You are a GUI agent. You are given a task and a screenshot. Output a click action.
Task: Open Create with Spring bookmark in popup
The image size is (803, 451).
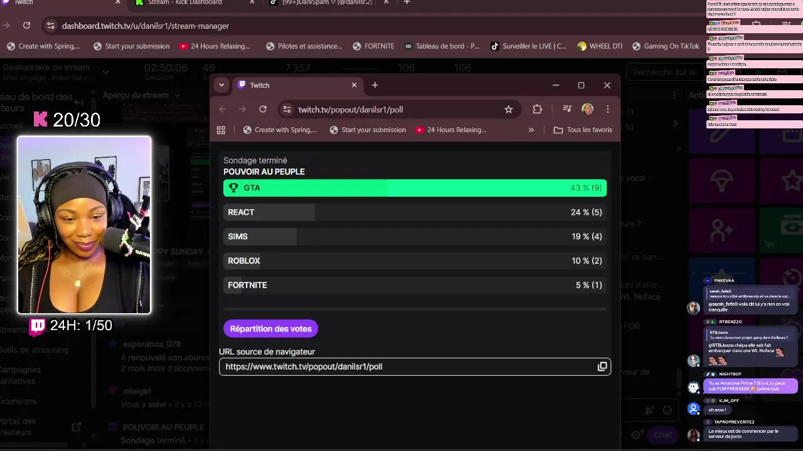pyautogui.click(x=280, y=130)
